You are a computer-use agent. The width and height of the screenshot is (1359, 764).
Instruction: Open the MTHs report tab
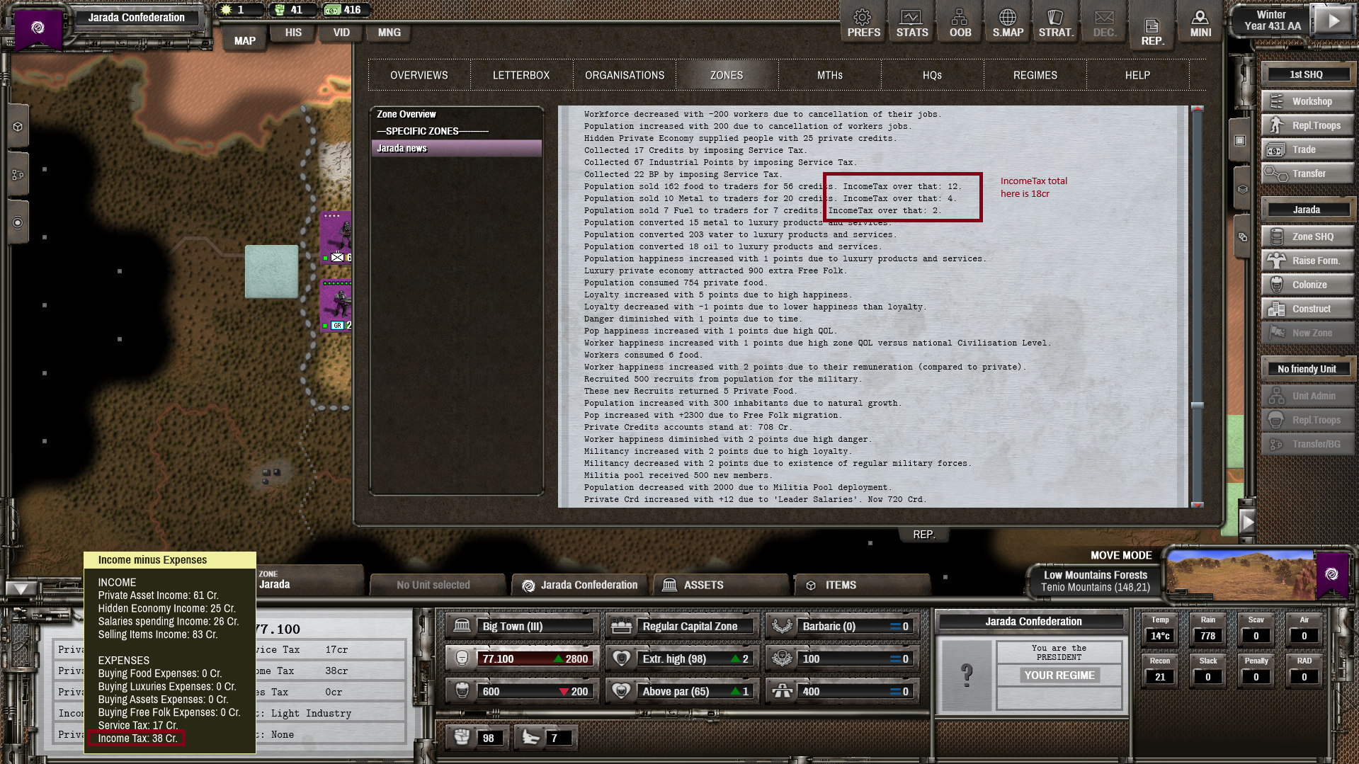pyautogui.click(x=830, y=75)
